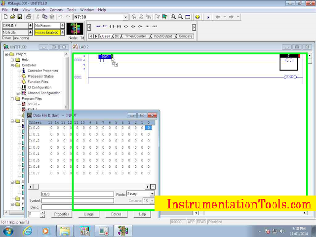Click Help button in data file window
316x237 pixels.
pyautogui.click(x=142, y=214)
